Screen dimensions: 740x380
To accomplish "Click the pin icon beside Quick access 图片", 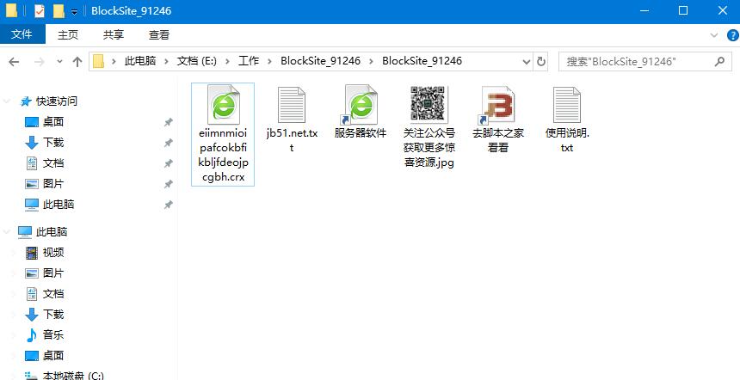I will [168, 184].
